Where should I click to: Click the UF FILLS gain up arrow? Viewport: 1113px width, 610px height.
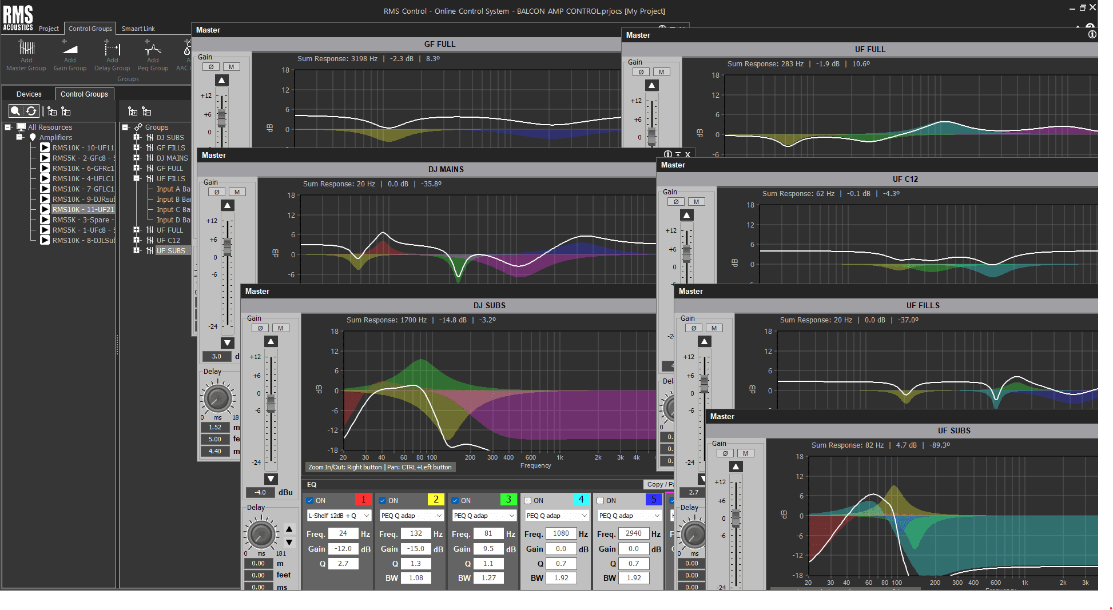pyautogui.click(x=705, y=341)
